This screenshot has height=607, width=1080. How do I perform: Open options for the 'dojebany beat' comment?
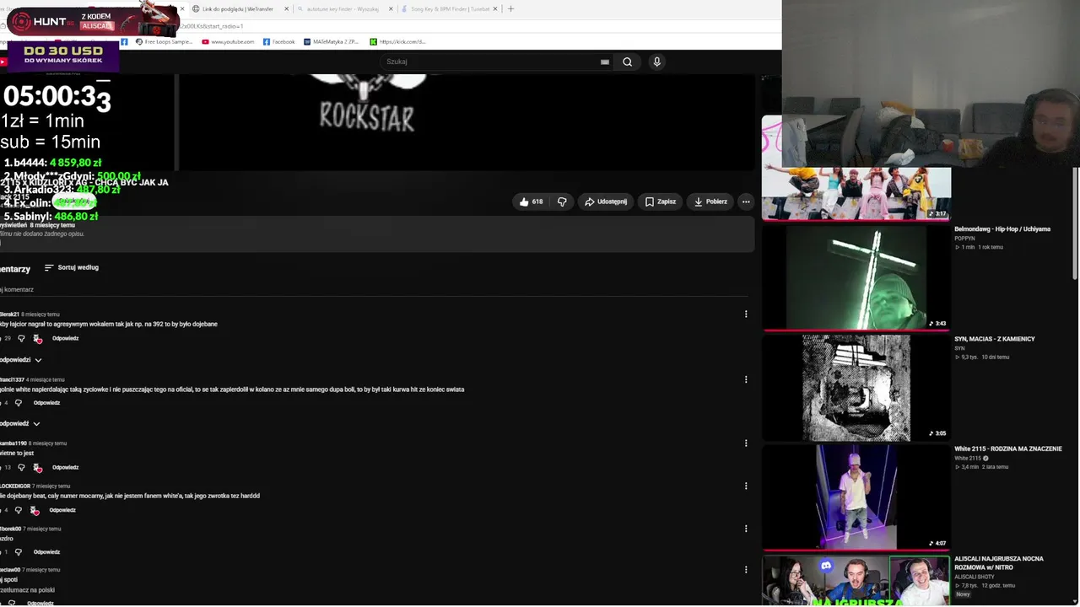click(x=746, y=486)
